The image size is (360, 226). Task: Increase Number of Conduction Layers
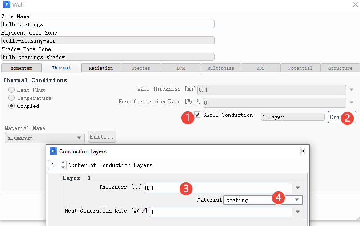pos(63,163)
